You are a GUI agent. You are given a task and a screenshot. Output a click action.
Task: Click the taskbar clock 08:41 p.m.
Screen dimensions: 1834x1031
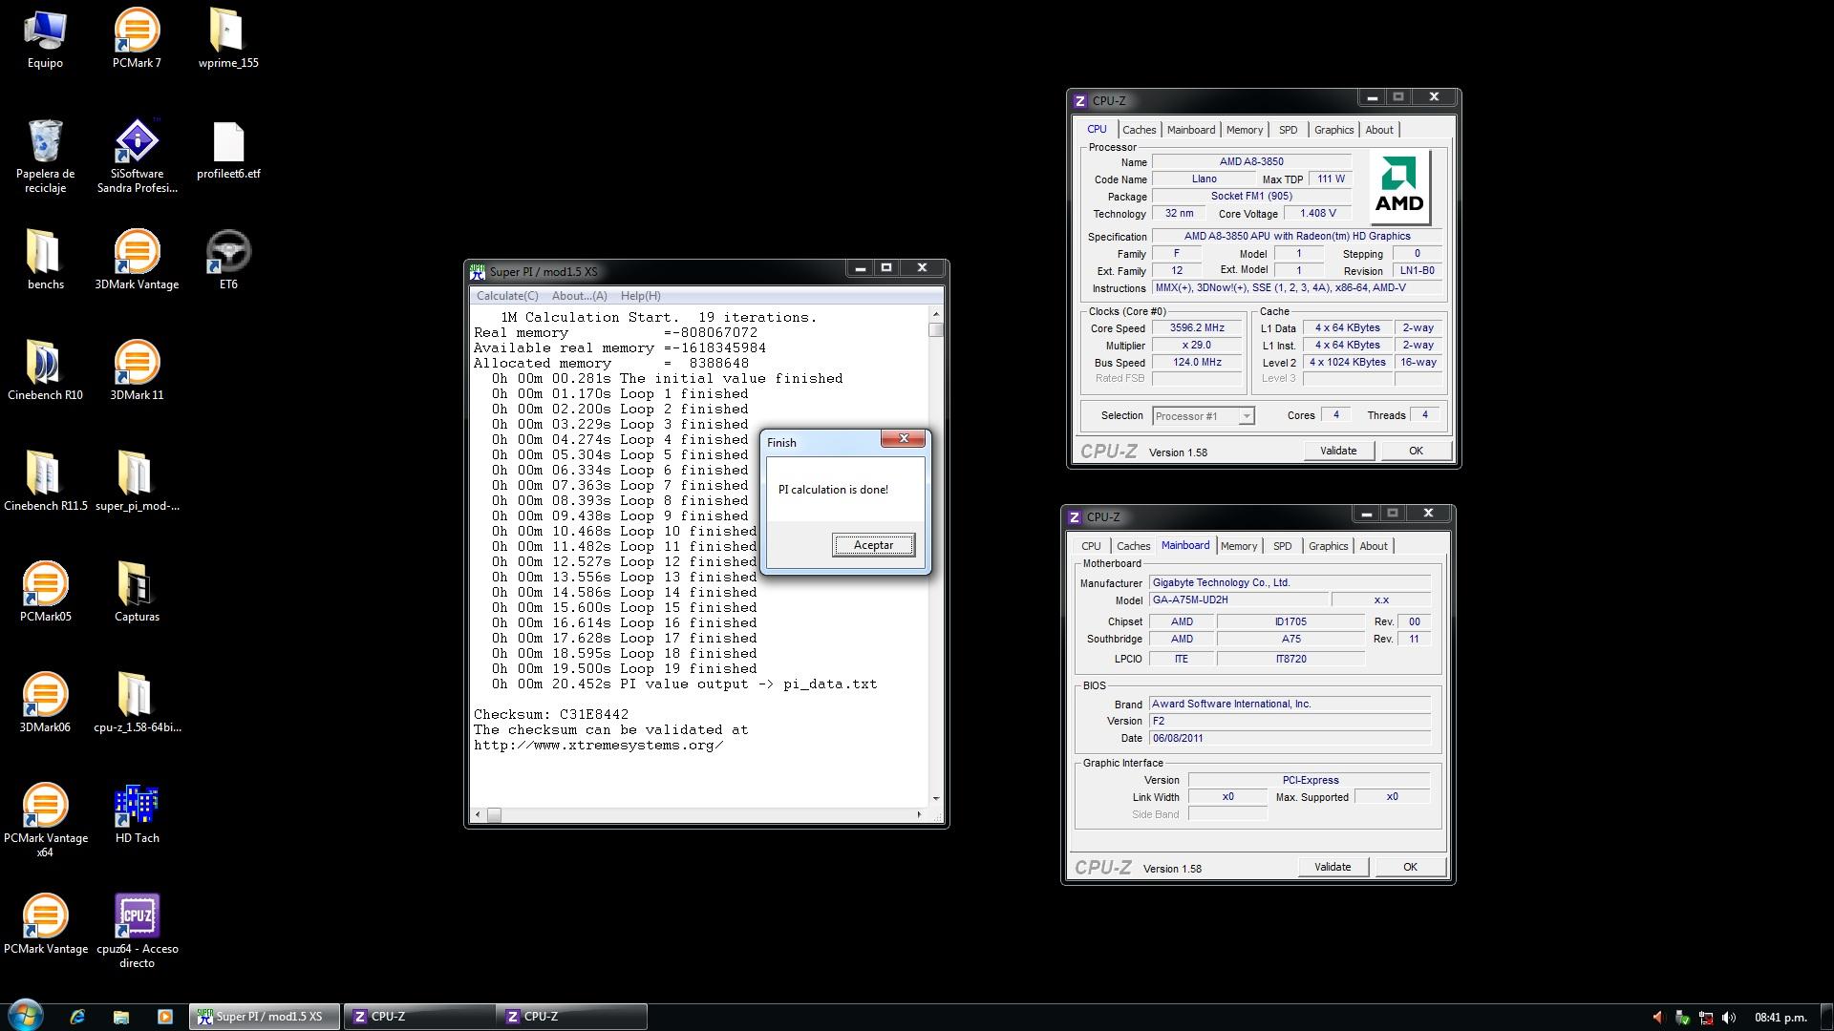point(1781,1018)
